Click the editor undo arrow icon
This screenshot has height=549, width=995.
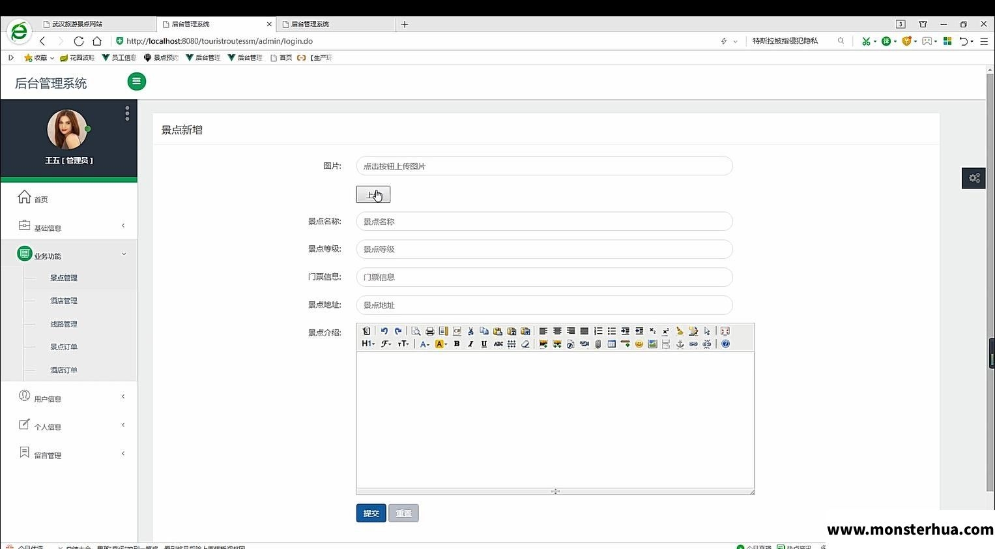tap(384, 331)
